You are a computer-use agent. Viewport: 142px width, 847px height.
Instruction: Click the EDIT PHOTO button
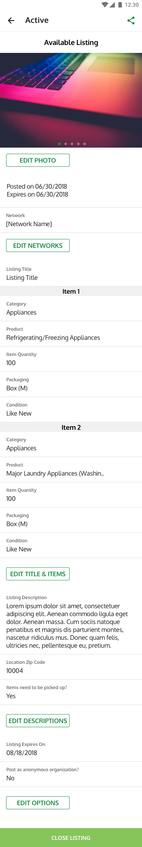38,160
